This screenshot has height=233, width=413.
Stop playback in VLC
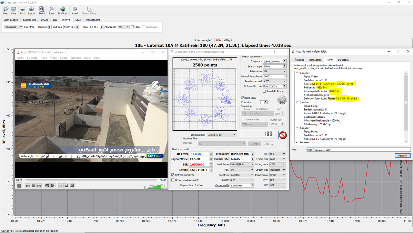33,186
